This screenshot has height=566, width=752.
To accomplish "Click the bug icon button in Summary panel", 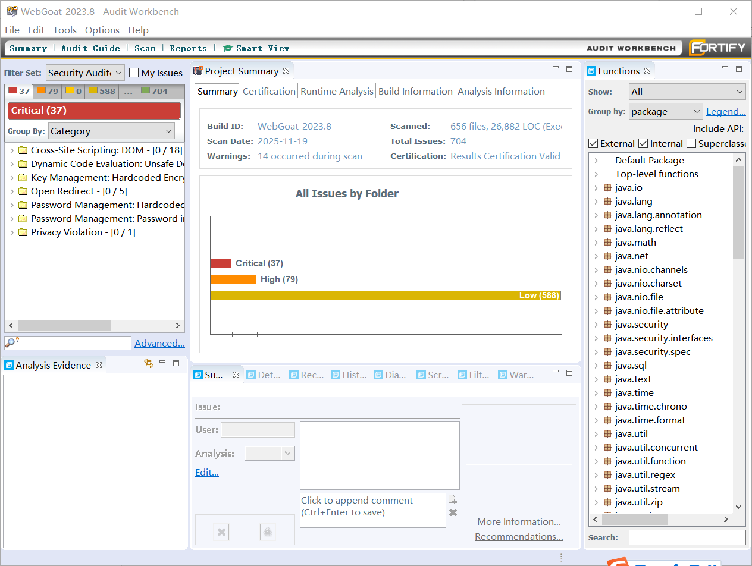I will [x=268, y=532].
